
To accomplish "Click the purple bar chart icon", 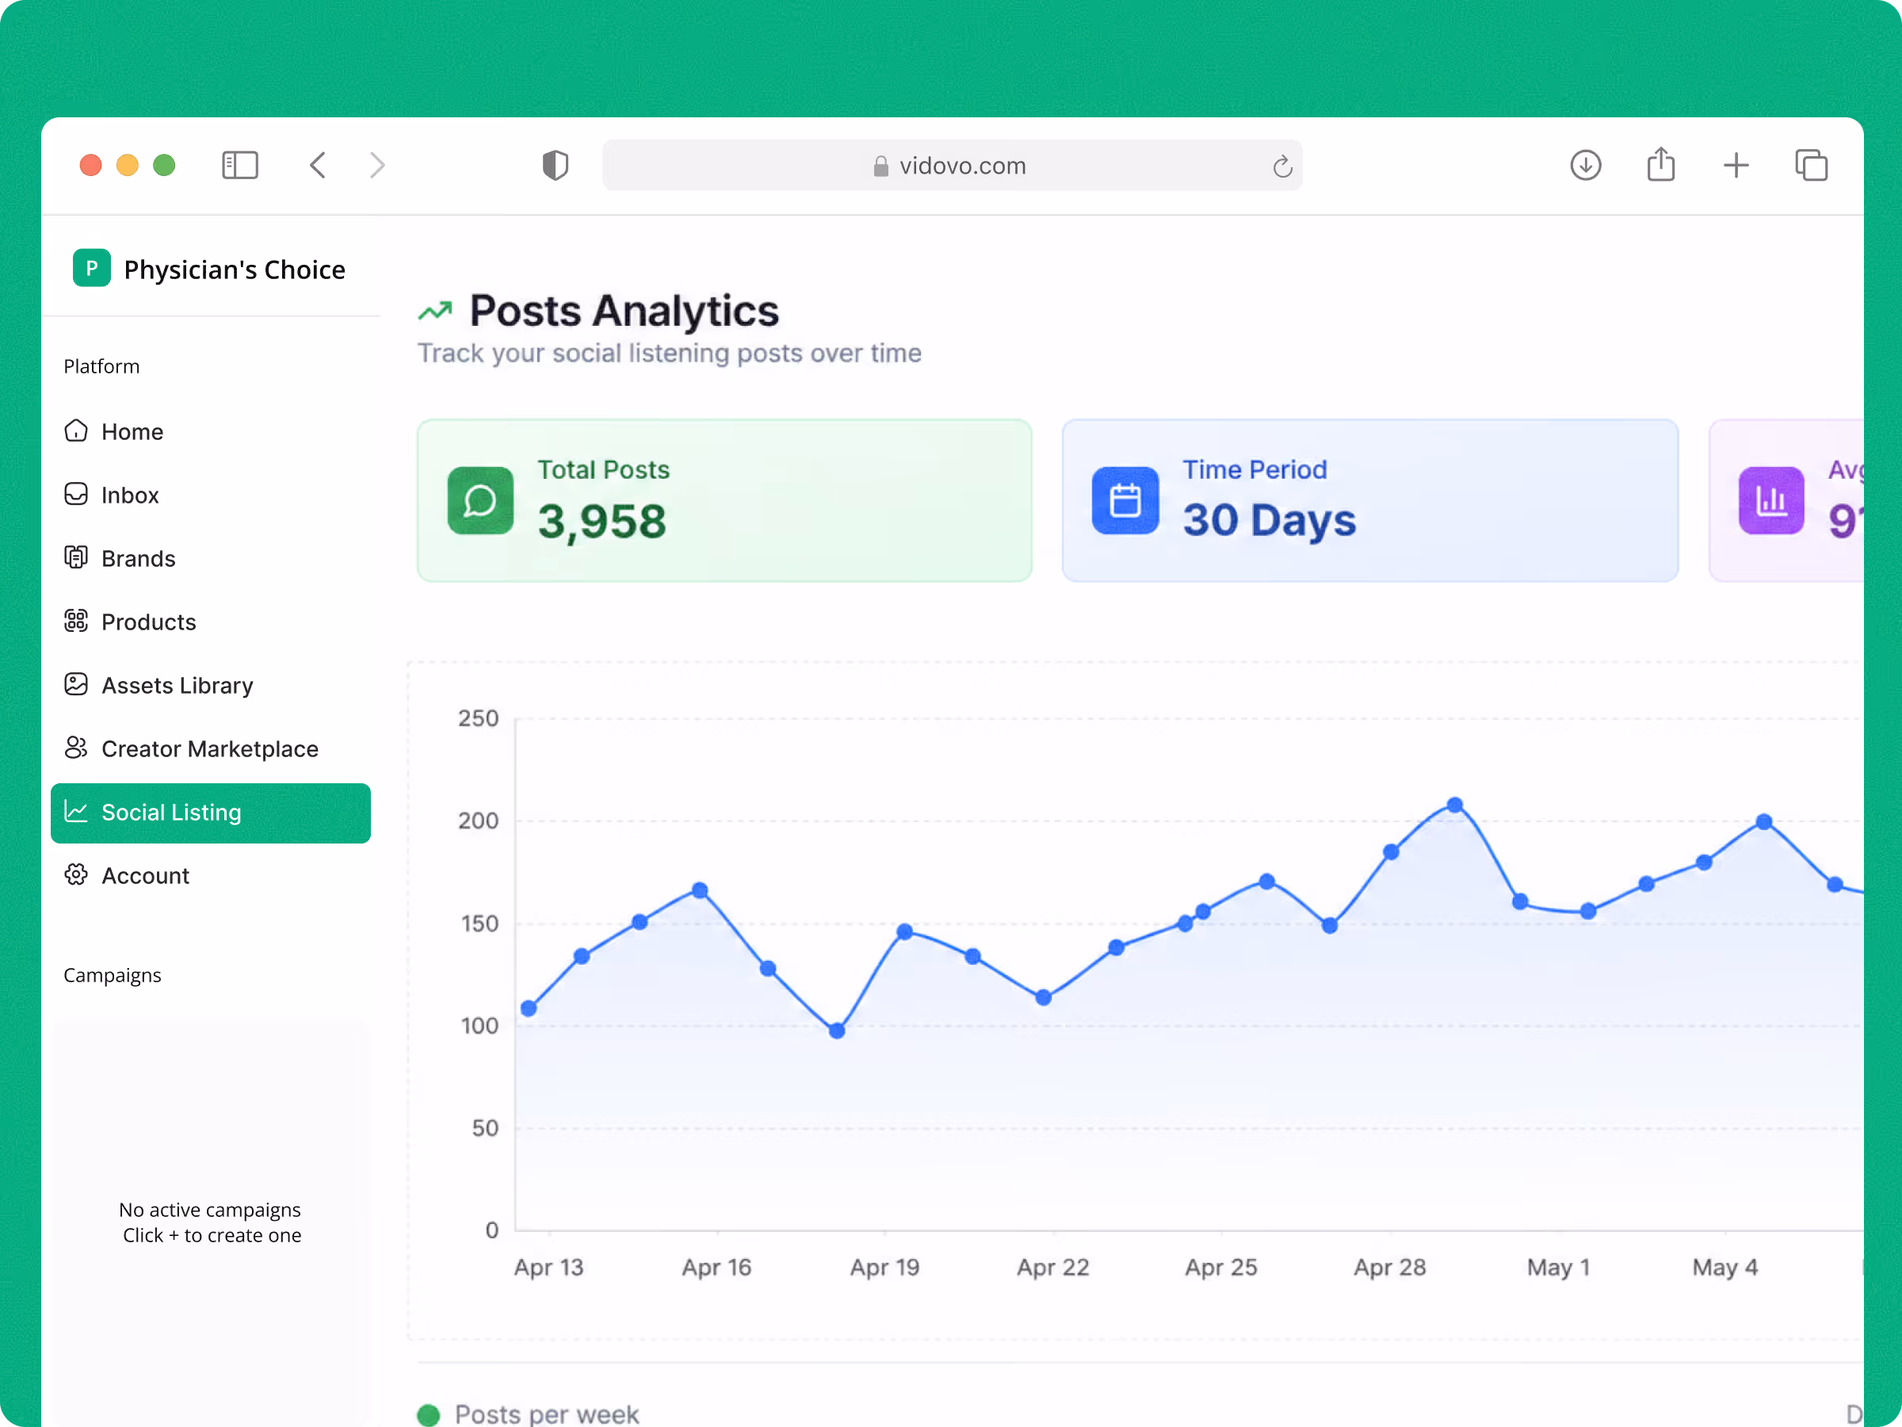I will [1771, 500].
